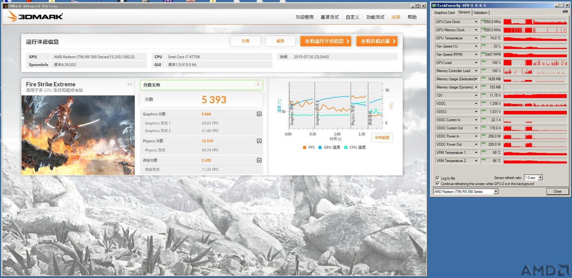Click the 39.74 FPS Physics test result
The image size is (572, 278).
point(210,150)
